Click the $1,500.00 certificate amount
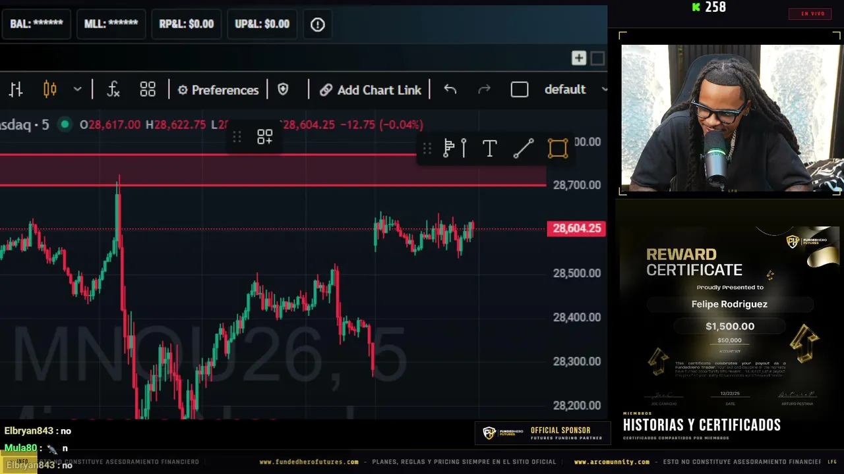This screenshot has height=474, width=844. (730, 327)
